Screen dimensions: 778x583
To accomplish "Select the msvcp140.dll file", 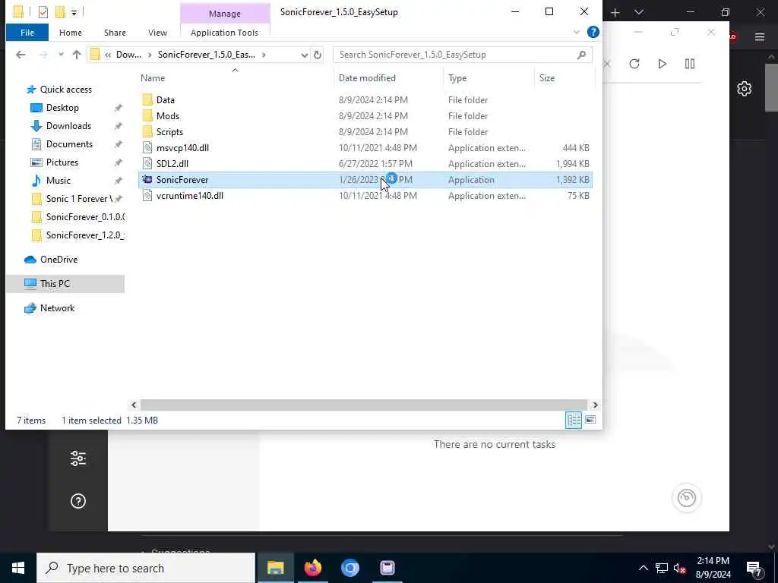I will tap(182, 148).
